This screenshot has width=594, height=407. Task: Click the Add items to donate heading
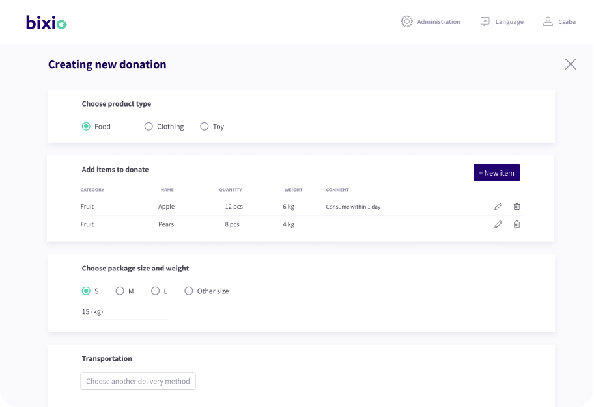115,170
